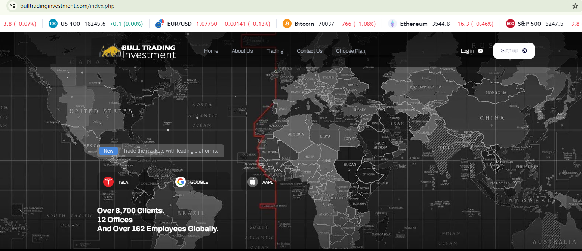Click the EUR/USD change −0.00141 (−0.13%)

pyautogui.click(x=246, y=24)
